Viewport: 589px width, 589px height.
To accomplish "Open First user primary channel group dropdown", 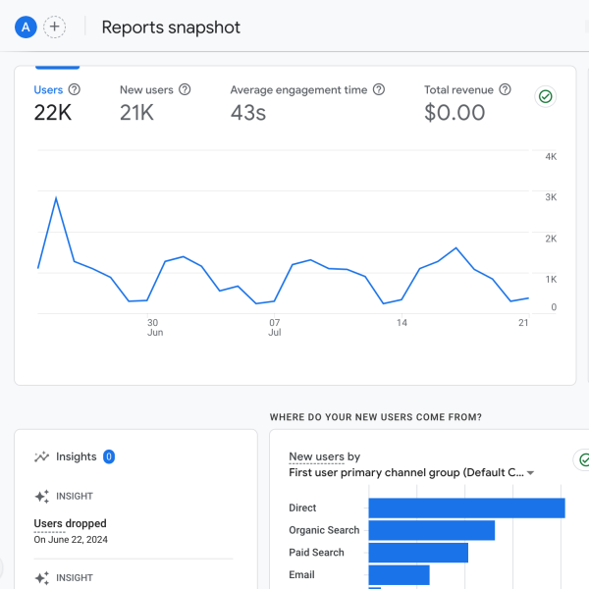I will tap(412, 472).
